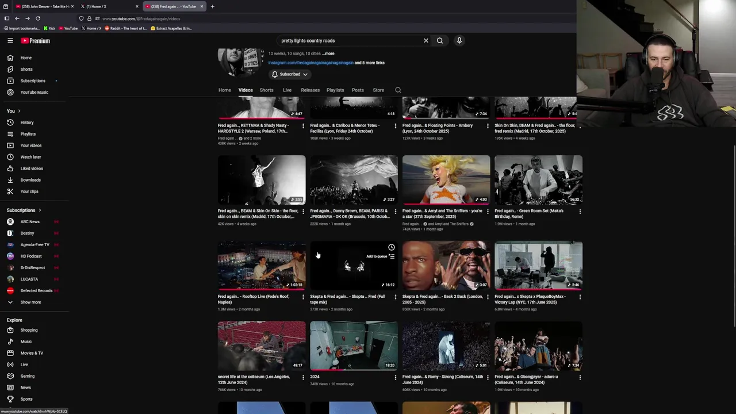
Task: Click the search magnifier button
Action: pyautogui.click(x=440, y=41)
